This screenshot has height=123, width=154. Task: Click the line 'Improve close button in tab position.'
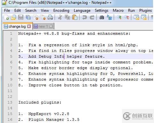coord(70,85)
